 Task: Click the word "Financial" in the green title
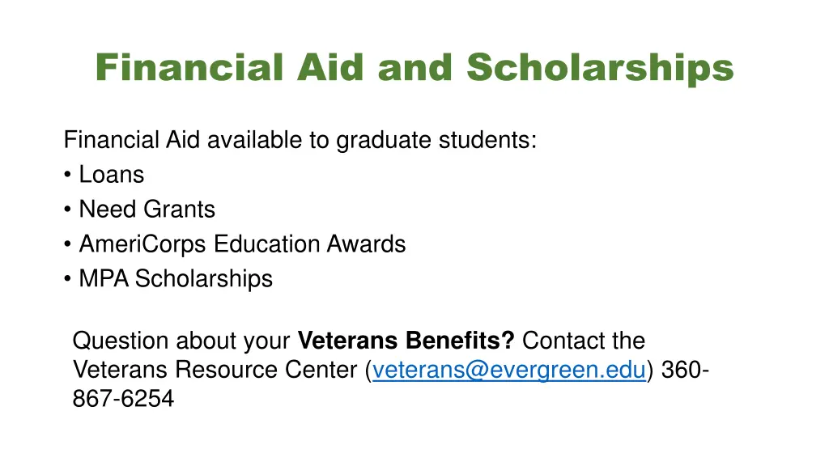[189, 67]
